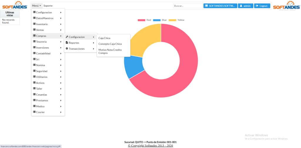301x148 pixels.
Task: Open the Menú dropdown
Action: [36, 6]
